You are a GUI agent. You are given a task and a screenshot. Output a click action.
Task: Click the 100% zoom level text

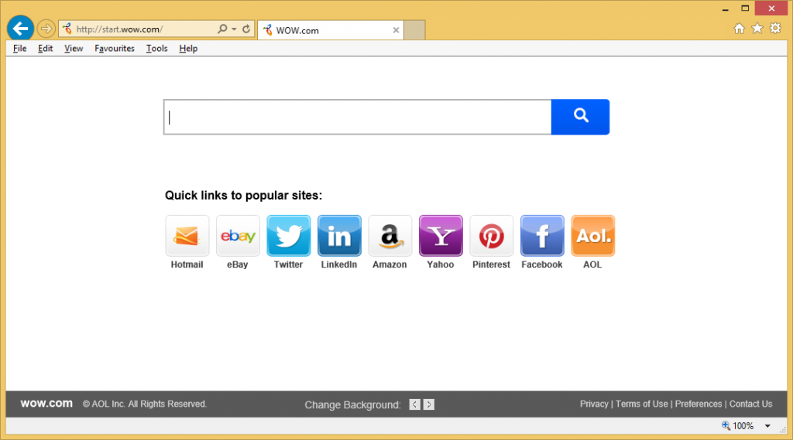point(743,426)
